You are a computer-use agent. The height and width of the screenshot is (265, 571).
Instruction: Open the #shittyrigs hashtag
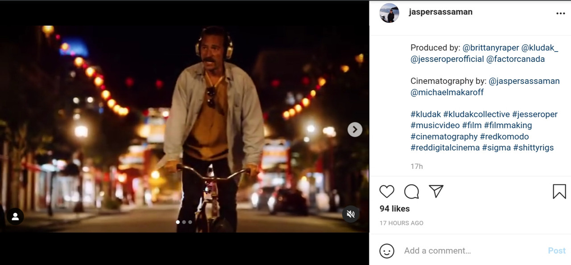534,147
